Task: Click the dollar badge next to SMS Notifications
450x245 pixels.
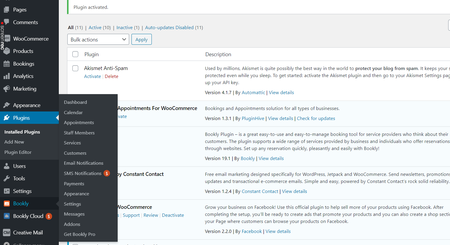Action: pos(107,173)
